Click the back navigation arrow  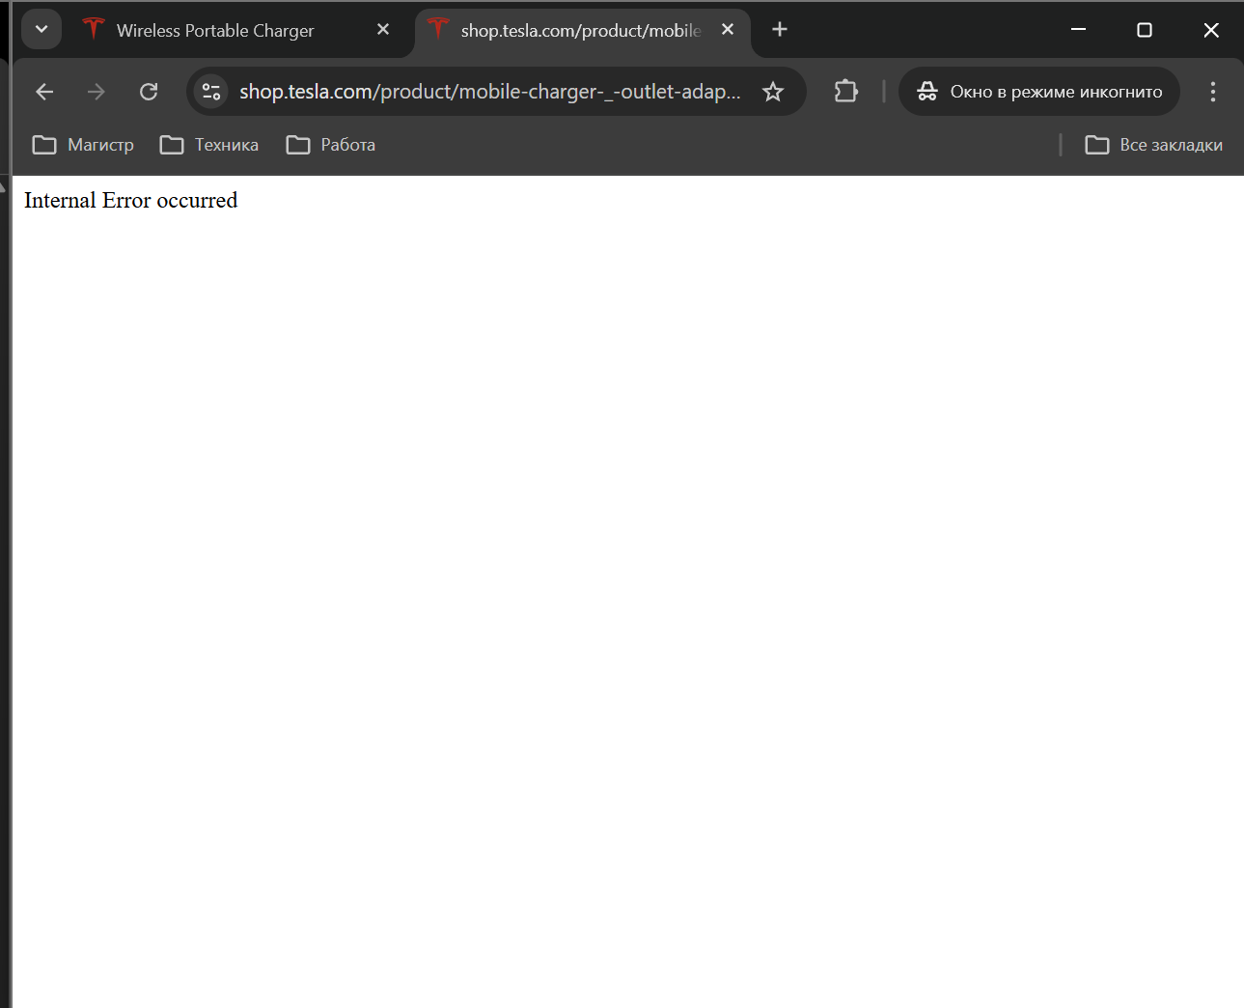pos(44,92)
